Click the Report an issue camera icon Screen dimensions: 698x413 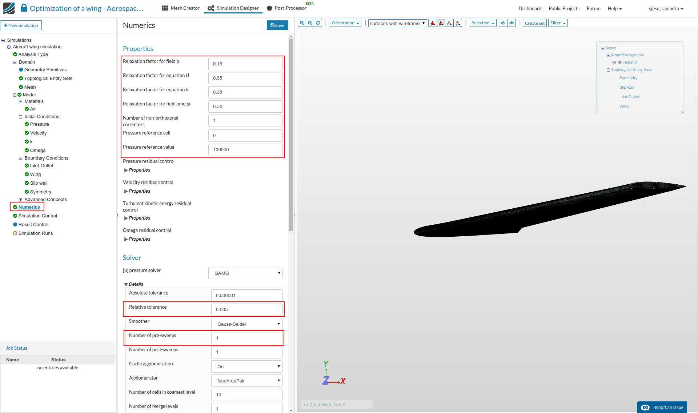click(x=645, y=408)
